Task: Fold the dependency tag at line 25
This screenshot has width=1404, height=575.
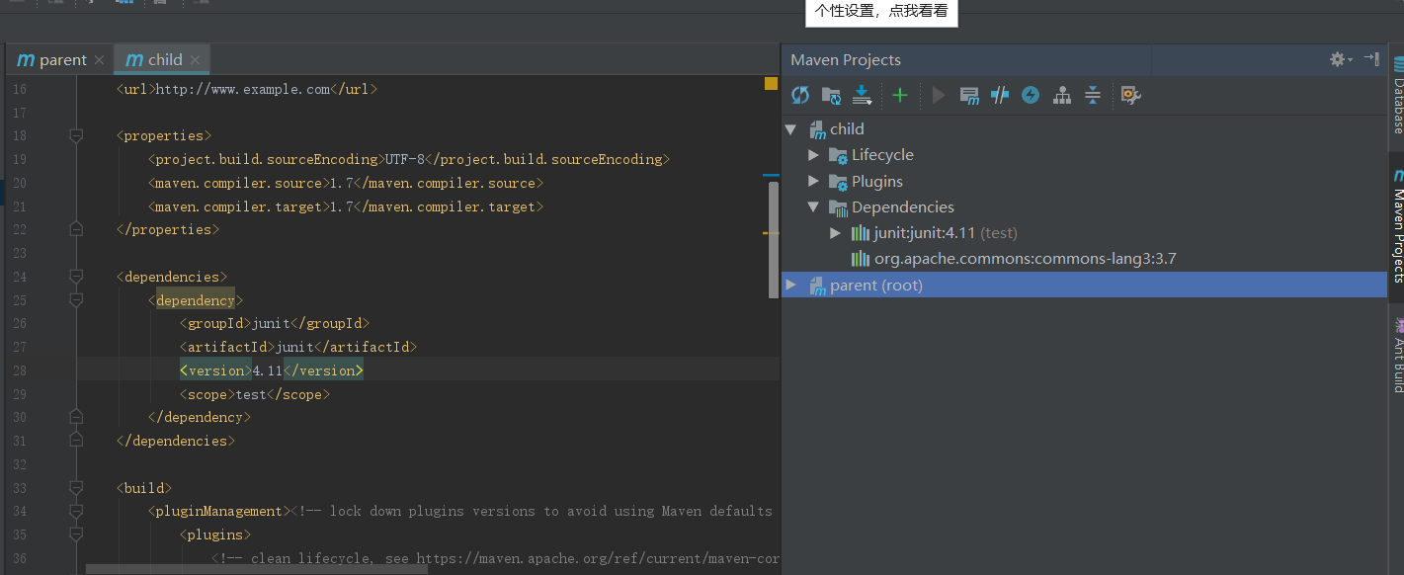Action: click(76, 299)
